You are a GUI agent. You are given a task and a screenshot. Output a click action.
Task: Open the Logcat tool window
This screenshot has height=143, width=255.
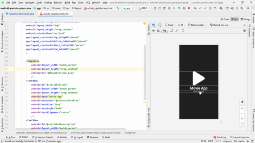coord(77,137)
